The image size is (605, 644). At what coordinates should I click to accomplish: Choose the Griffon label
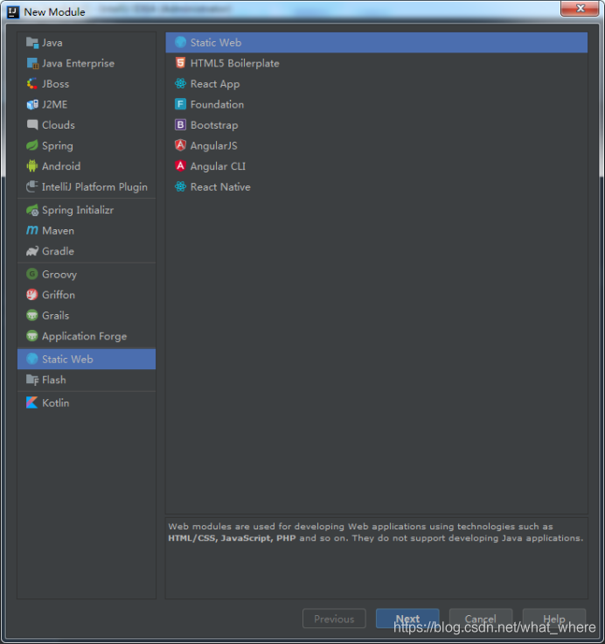click(59, 295)
